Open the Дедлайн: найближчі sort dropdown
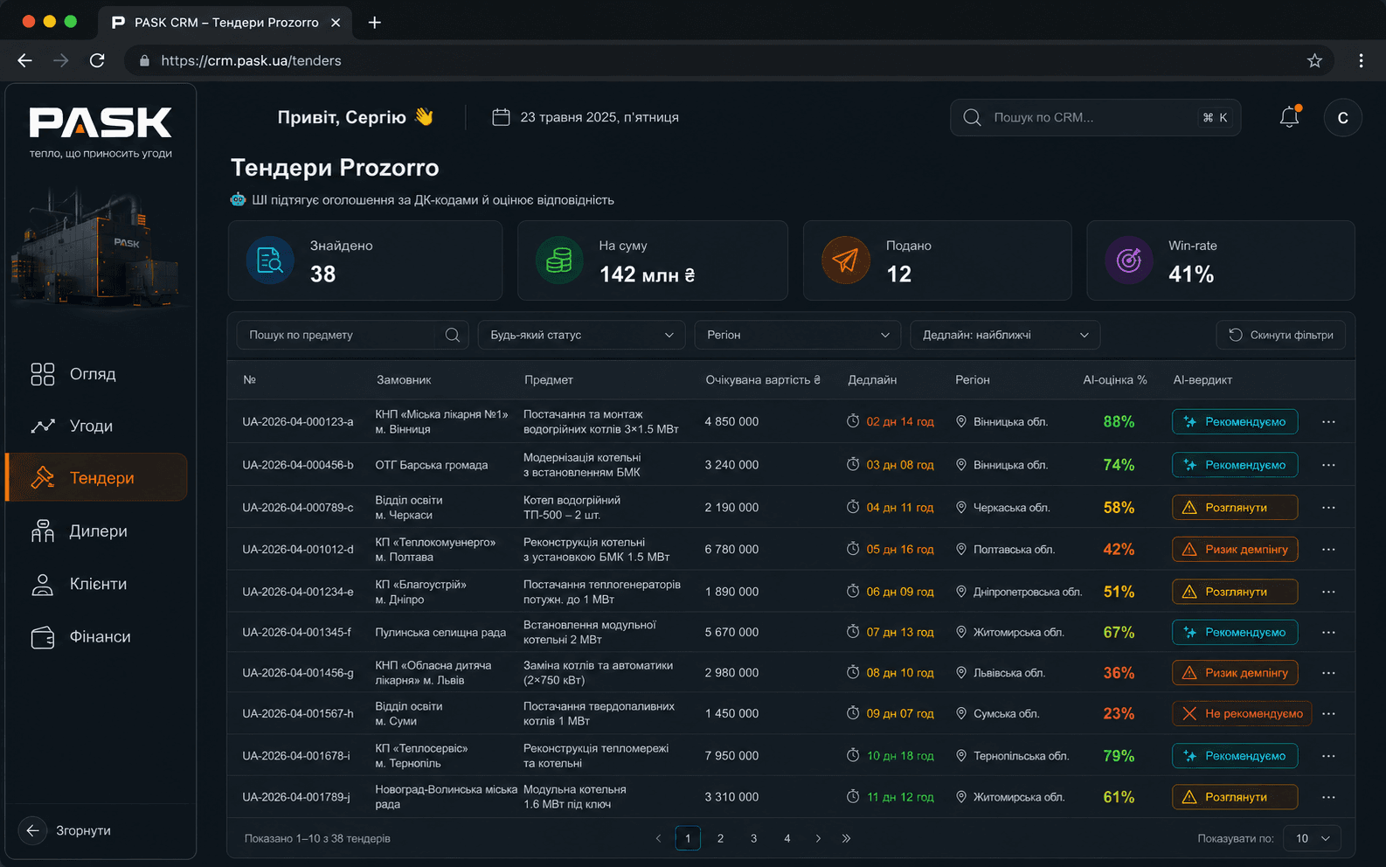1386x867 pixels. click(x=1005, y=335)
